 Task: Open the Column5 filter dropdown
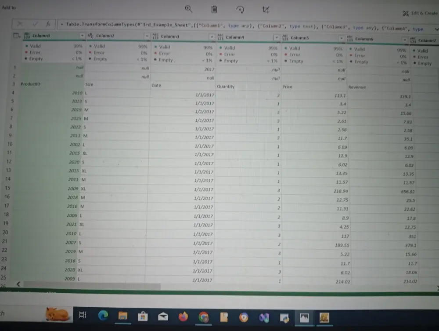341,38
